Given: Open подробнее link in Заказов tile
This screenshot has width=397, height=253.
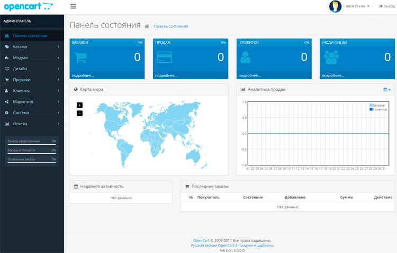Looking at the screenshot, I should 83,76.
